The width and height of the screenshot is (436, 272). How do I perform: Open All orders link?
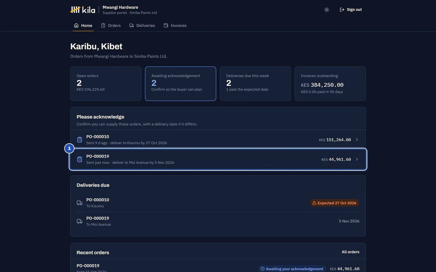coord(350,252)
